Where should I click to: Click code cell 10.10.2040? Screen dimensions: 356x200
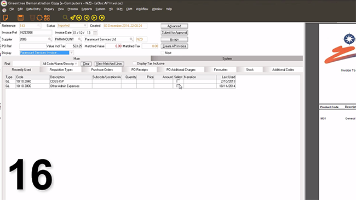click(x=33, y=81)
